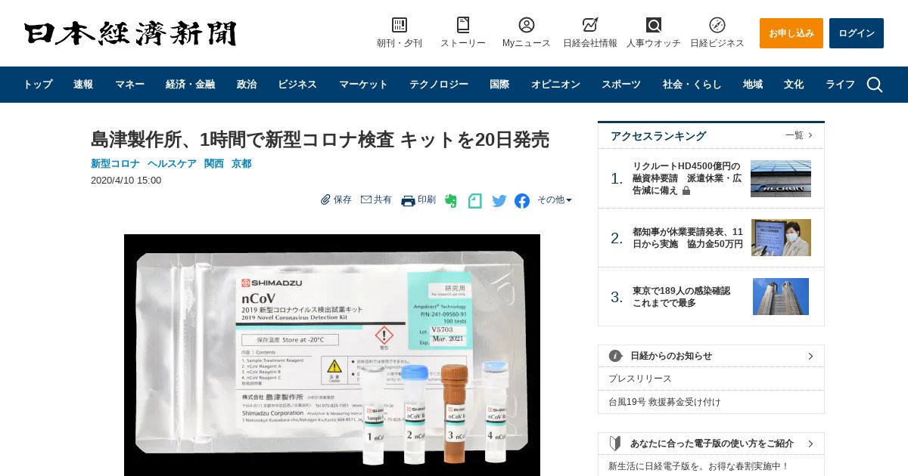Open ranking article about リクルートHD4500億円
This screenshot has width=908, height=476.
pyautogui.click(x=687, y=178)
